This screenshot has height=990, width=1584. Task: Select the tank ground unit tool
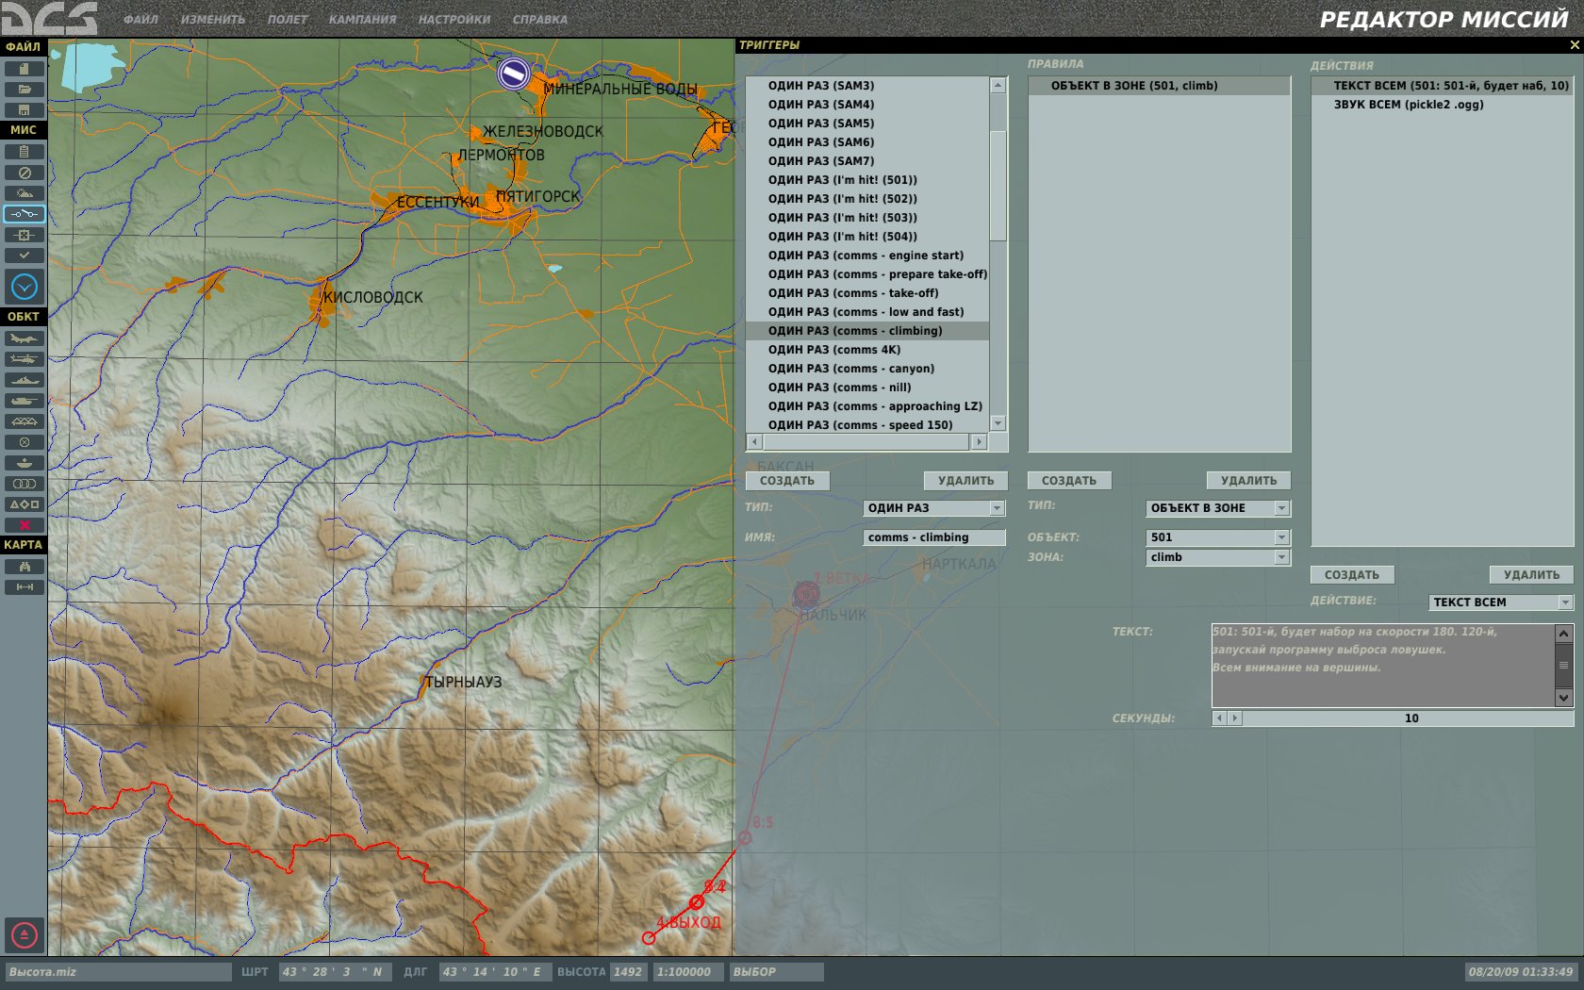tap(25, 401)
